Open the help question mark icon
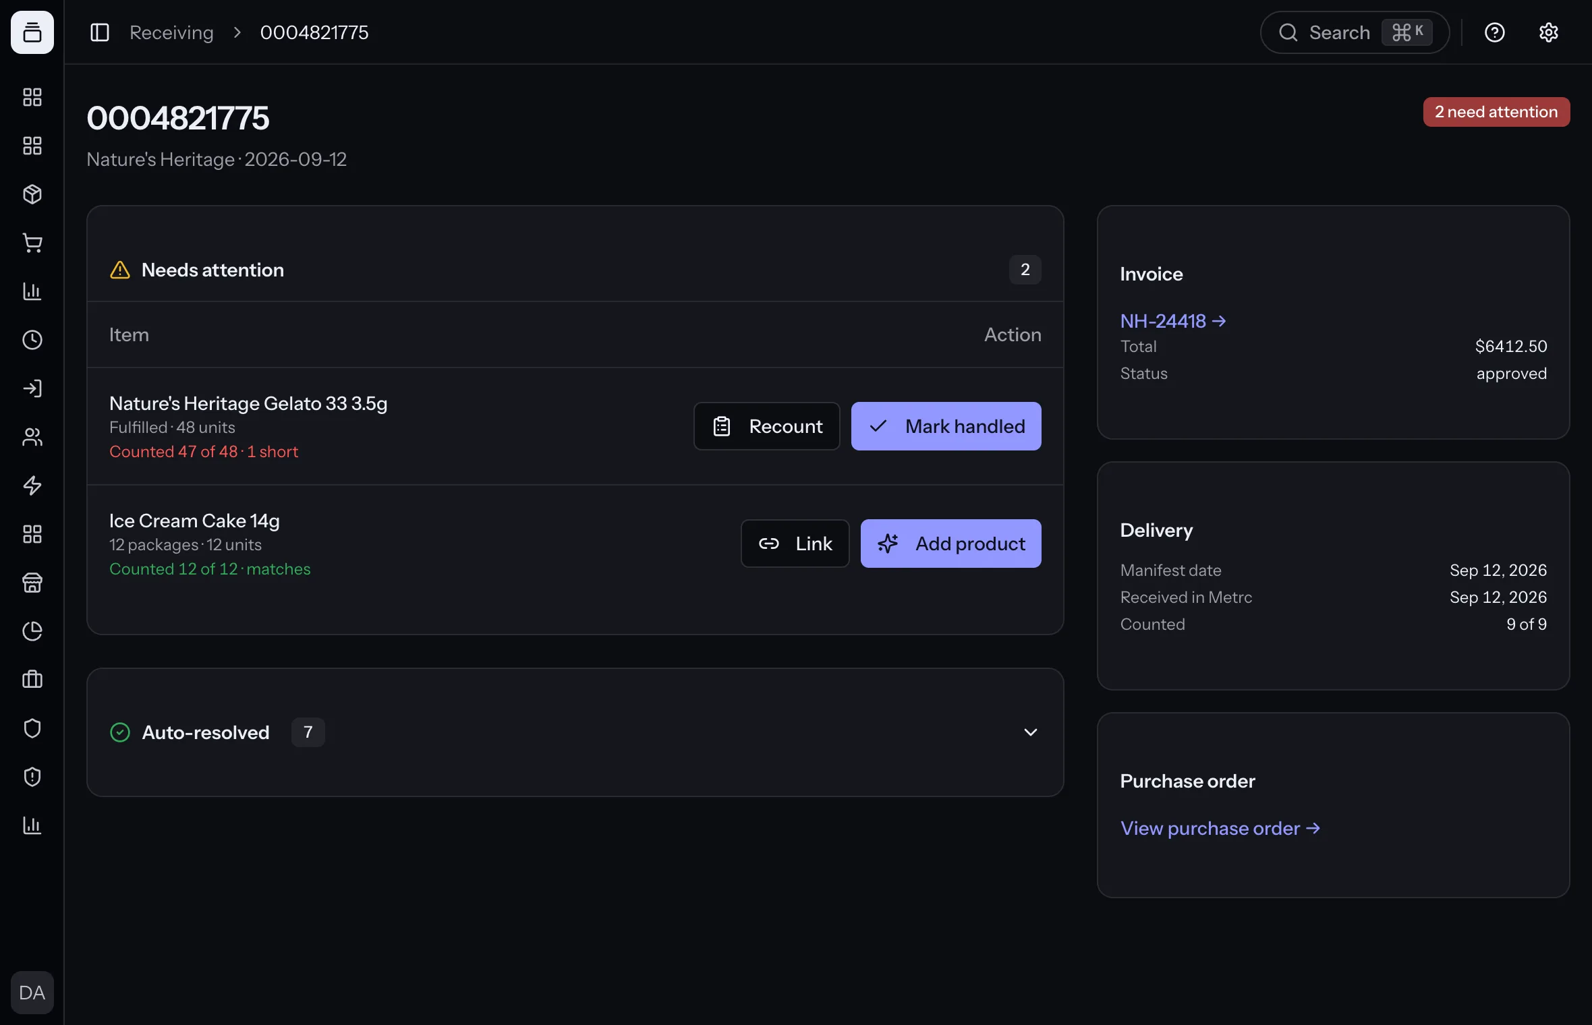 click(x=1495, y=32)
